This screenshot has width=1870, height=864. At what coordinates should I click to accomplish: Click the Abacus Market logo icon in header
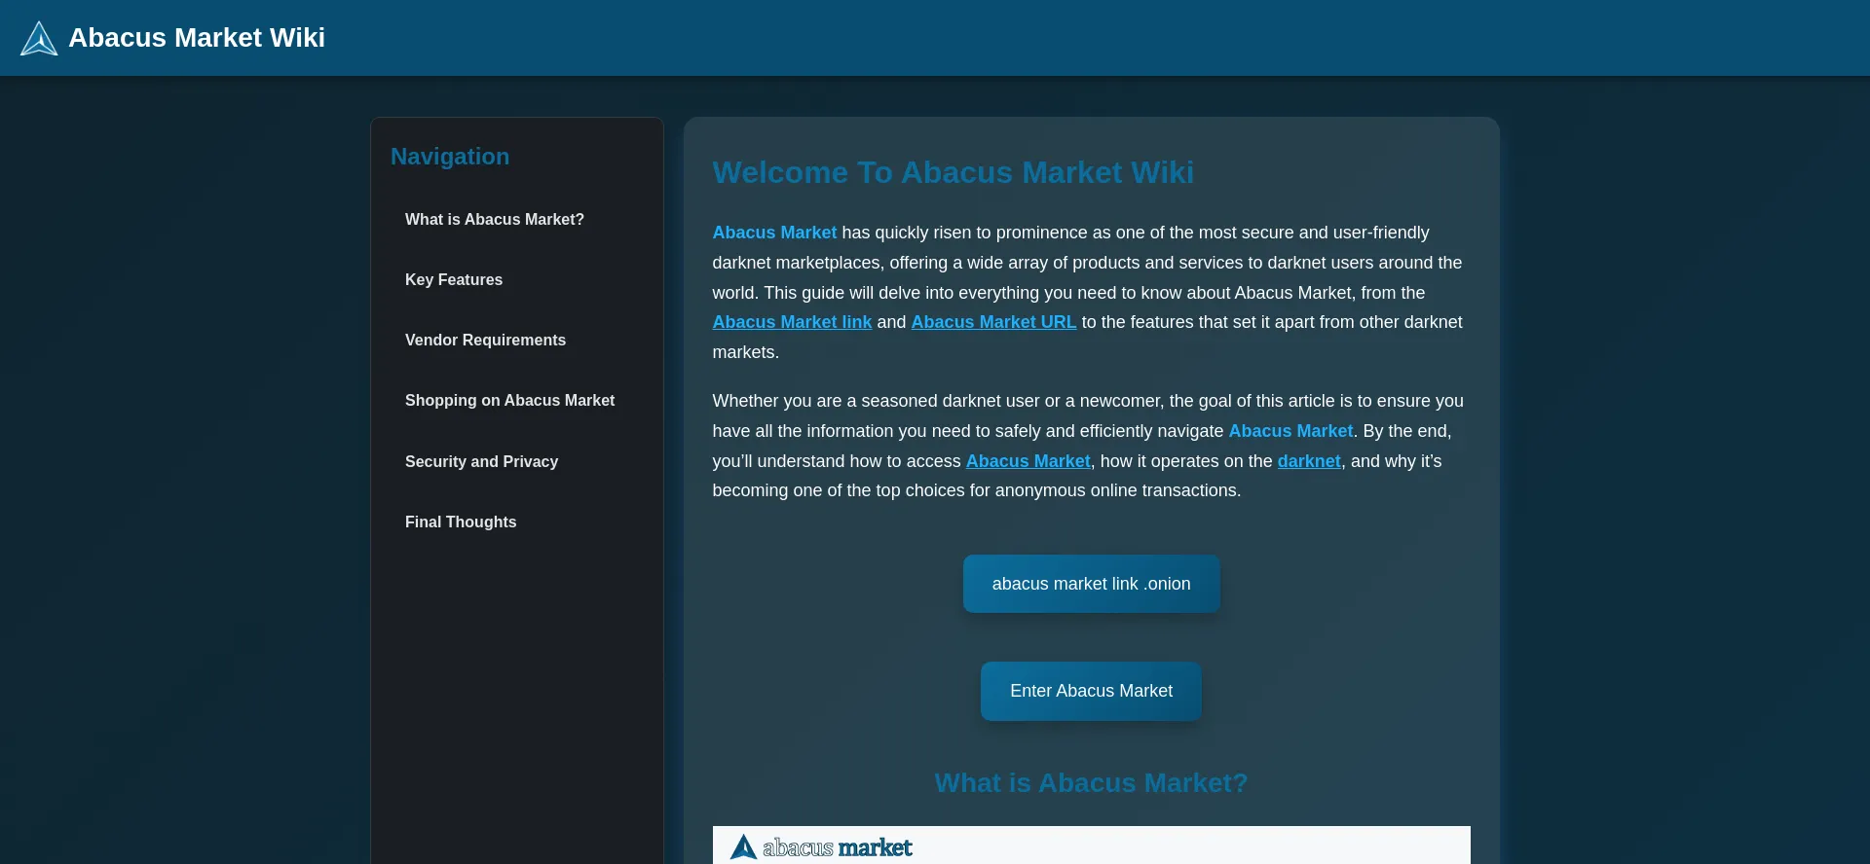click(39, 38)
